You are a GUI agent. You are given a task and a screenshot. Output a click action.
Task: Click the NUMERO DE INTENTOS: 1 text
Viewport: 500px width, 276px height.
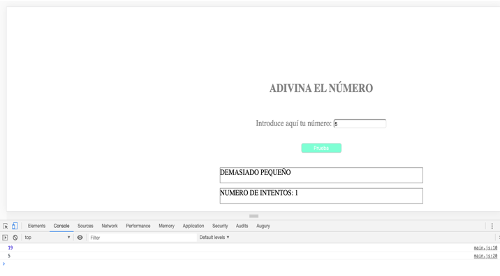(x=258, y=193)
